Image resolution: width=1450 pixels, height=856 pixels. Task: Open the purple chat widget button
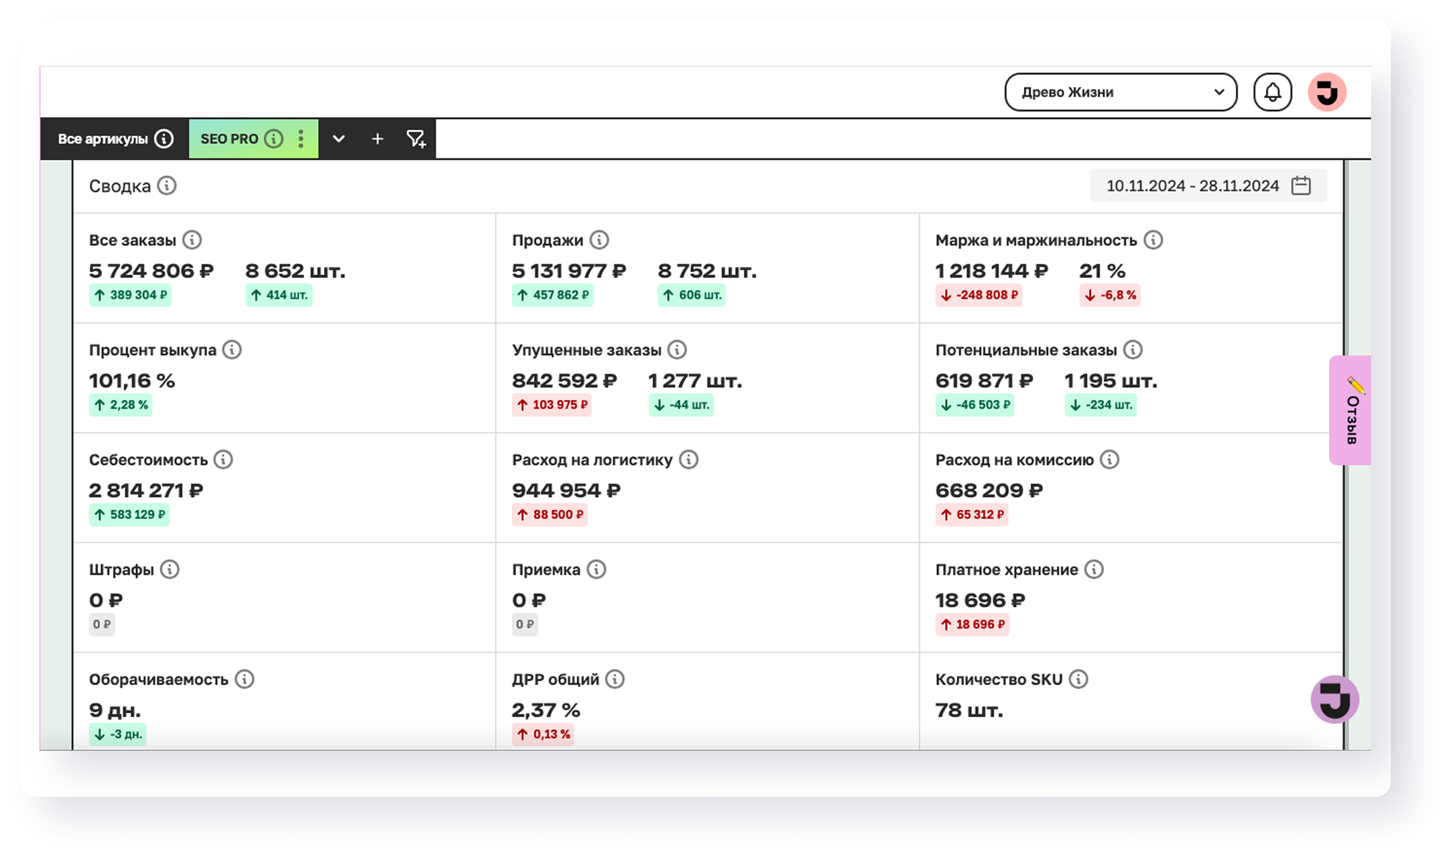pyautogui.click(x=1335, y=700)
